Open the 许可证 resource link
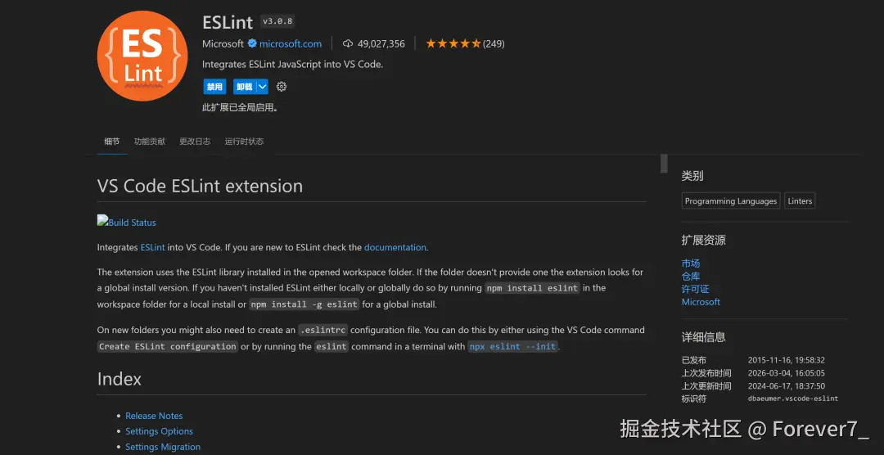 (x=695, y=289)
